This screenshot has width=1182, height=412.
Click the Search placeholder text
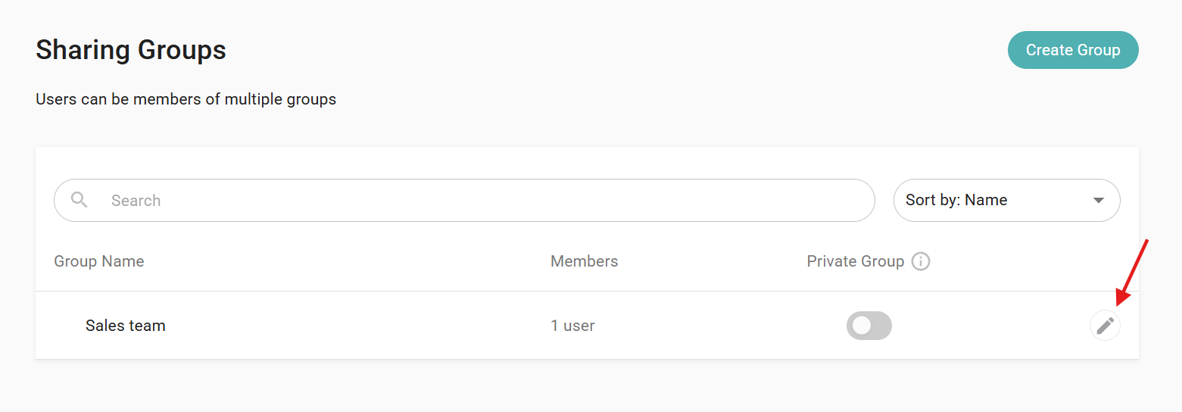pos(136,201)
